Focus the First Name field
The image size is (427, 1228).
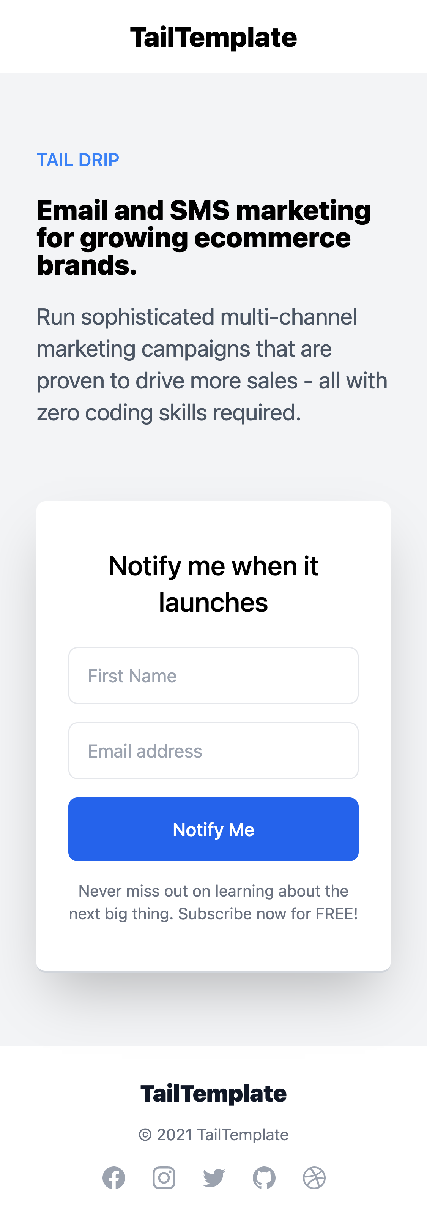[x=213, y=676]
